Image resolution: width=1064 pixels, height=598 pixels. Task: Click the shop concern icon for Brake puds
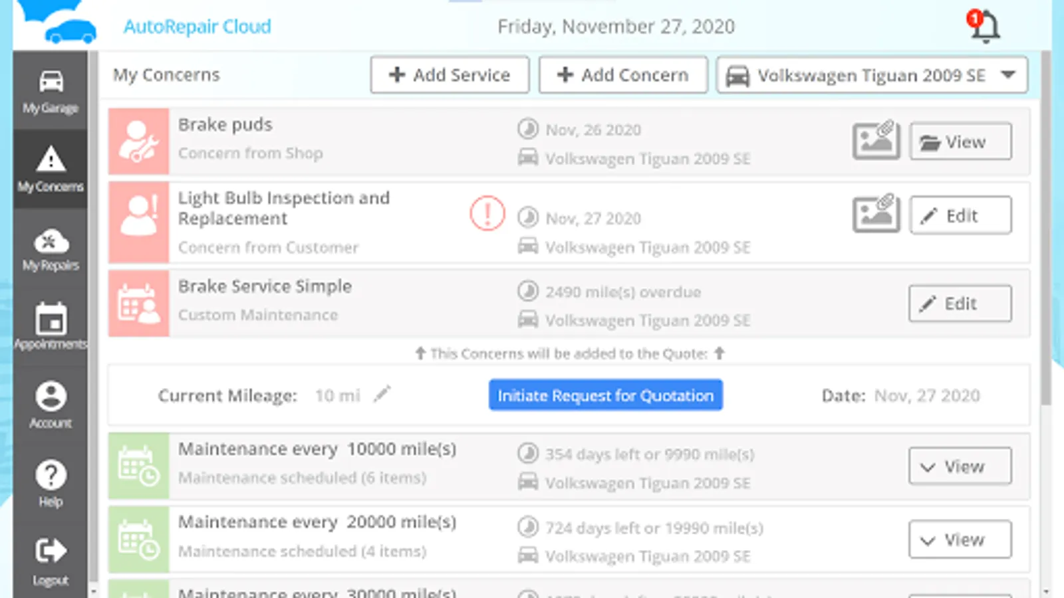tap(138, 142)
